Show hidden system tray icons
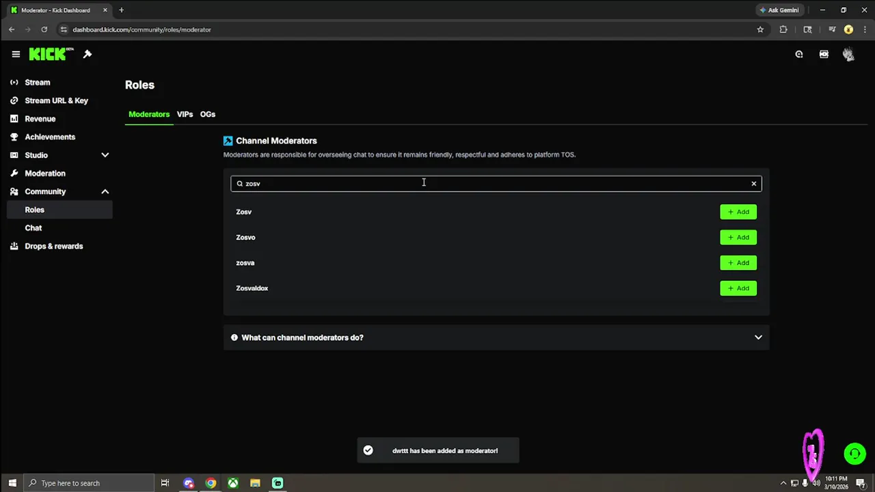The image size is (875, 492). [x=783, y=483]
